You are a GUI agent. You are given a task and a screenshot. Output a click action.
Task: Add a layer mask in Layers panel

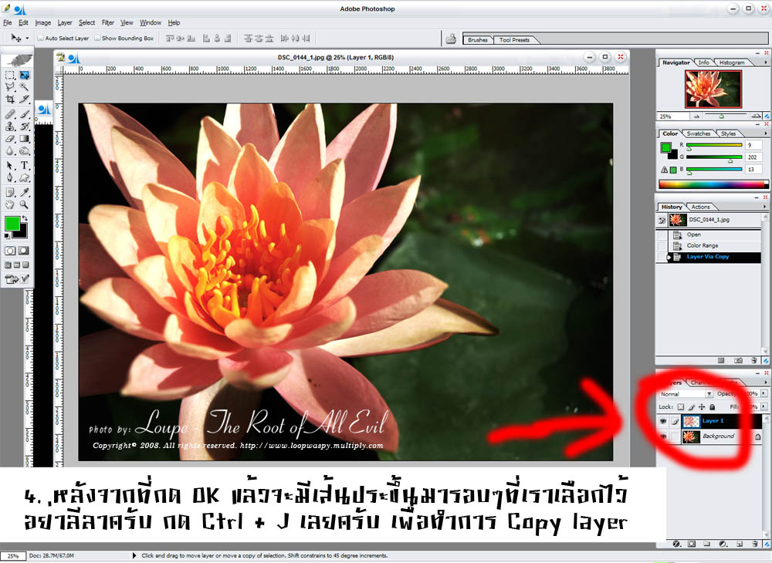[x=692, y=544]
